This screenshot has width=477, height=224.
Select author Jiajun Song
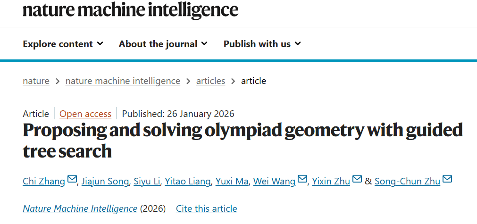point(105,181)
